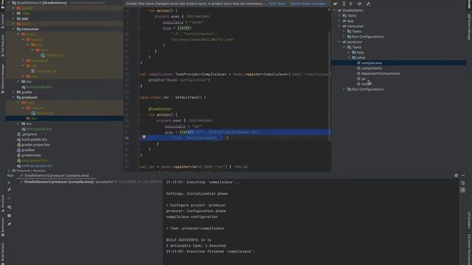Click Collapse All in Gradle toolbar
This screenshot has width=472, height=265.
[351, 4]
